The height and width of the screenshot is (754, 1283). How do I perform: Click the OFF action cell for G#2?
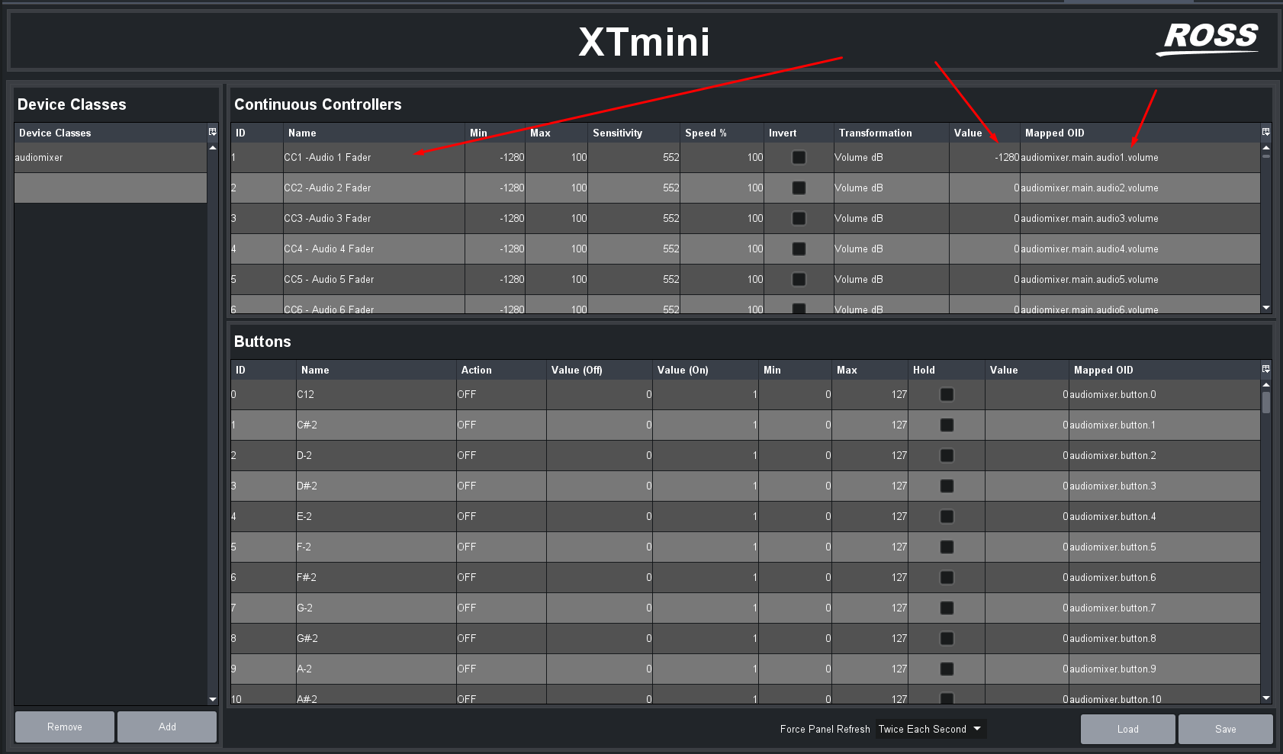[x=501, y=638]
